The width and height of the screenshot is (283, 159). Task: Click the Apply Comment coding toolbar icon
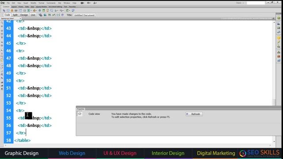click(2, 65)
